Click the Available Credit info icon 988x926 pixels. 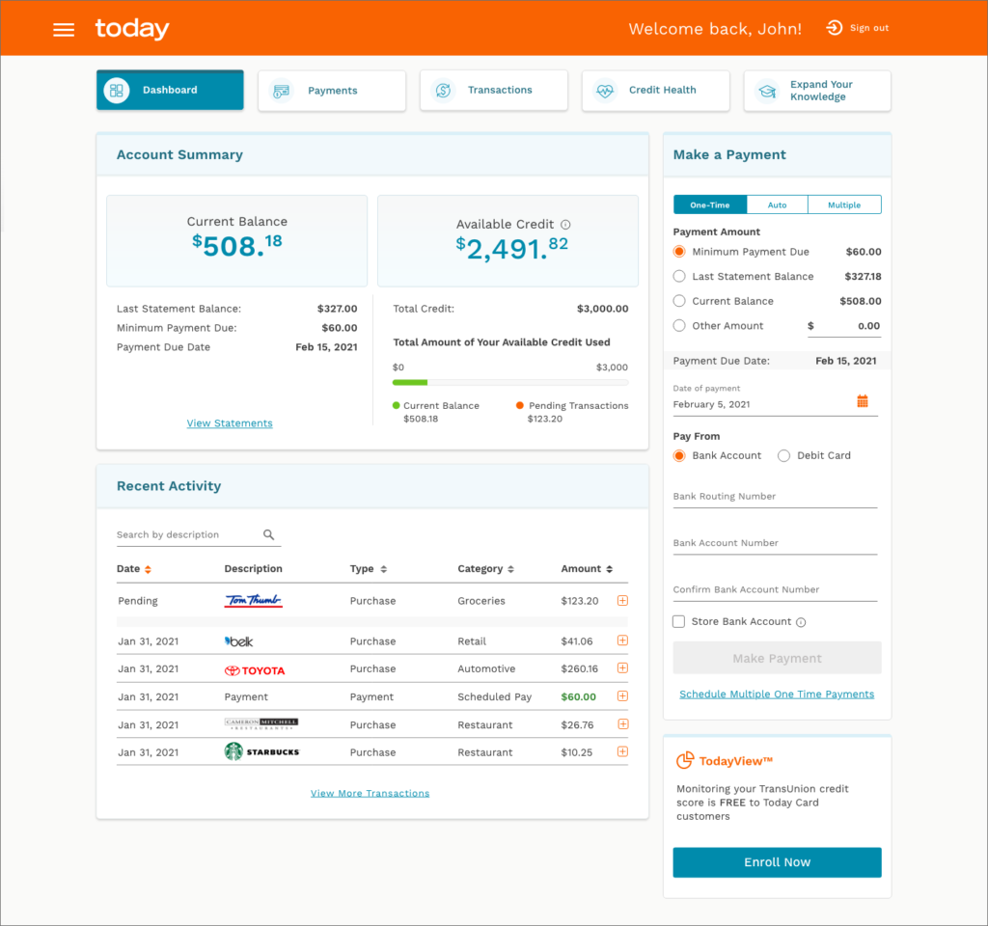[x=565, y=224]
